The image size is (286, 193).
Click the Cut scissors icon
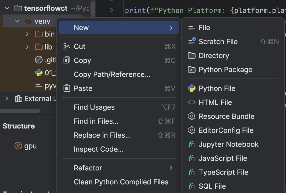click(x=67, y=47)
